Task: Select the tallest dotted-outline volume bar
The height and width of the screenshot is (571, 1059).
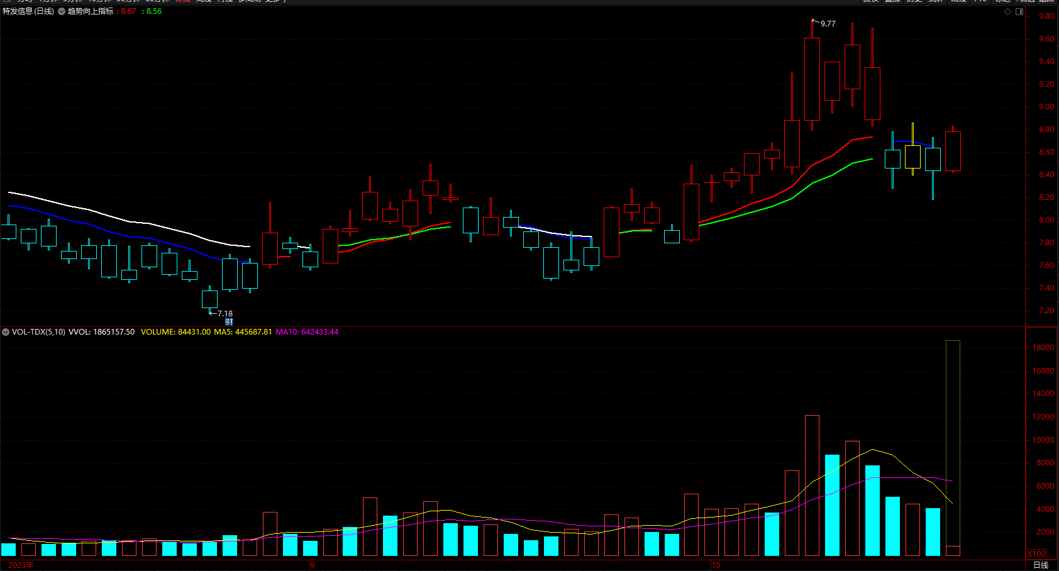Action: [x=953, y=448]
